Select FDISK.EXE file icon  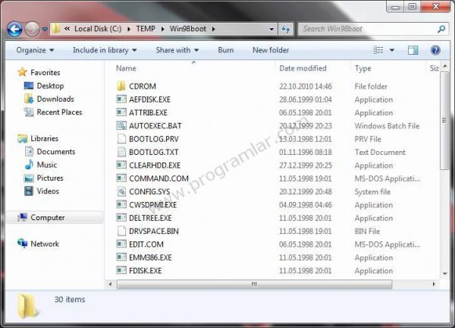click(121, 270)
